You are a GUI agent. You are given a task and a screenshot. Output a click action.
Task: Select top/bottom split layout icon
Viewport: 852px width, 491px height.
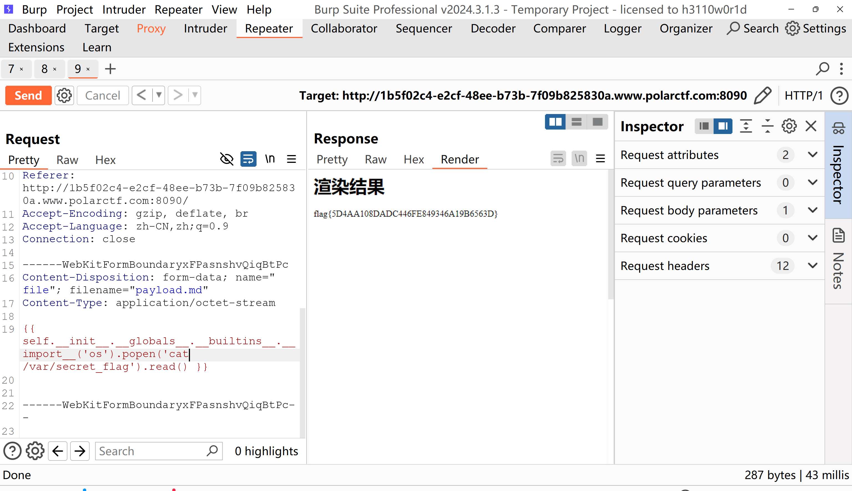[577, 122]
